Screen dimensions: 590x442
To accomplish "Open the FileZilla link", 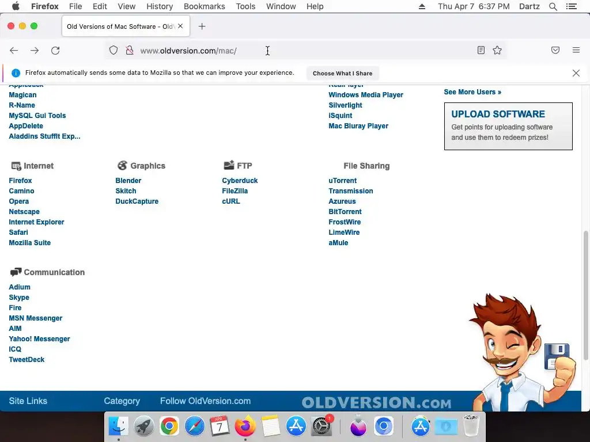I will 235,191.
